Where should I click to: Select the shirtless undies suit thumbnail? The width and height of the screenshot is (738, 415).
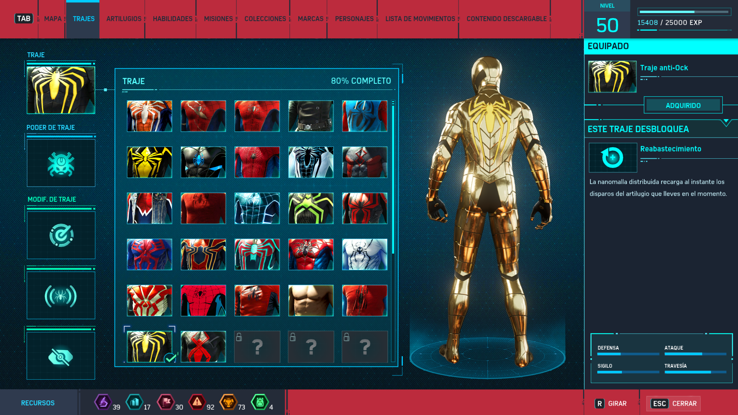311,300
